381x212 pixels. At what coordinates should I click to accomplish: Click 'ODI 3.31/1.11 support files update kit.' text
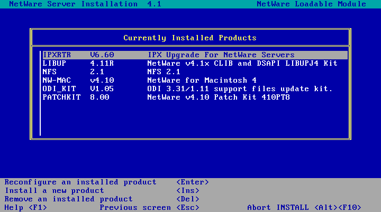point(240,89)
